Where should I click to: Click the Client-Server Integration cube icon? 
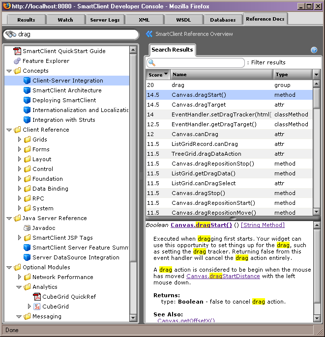pos(27,81)
